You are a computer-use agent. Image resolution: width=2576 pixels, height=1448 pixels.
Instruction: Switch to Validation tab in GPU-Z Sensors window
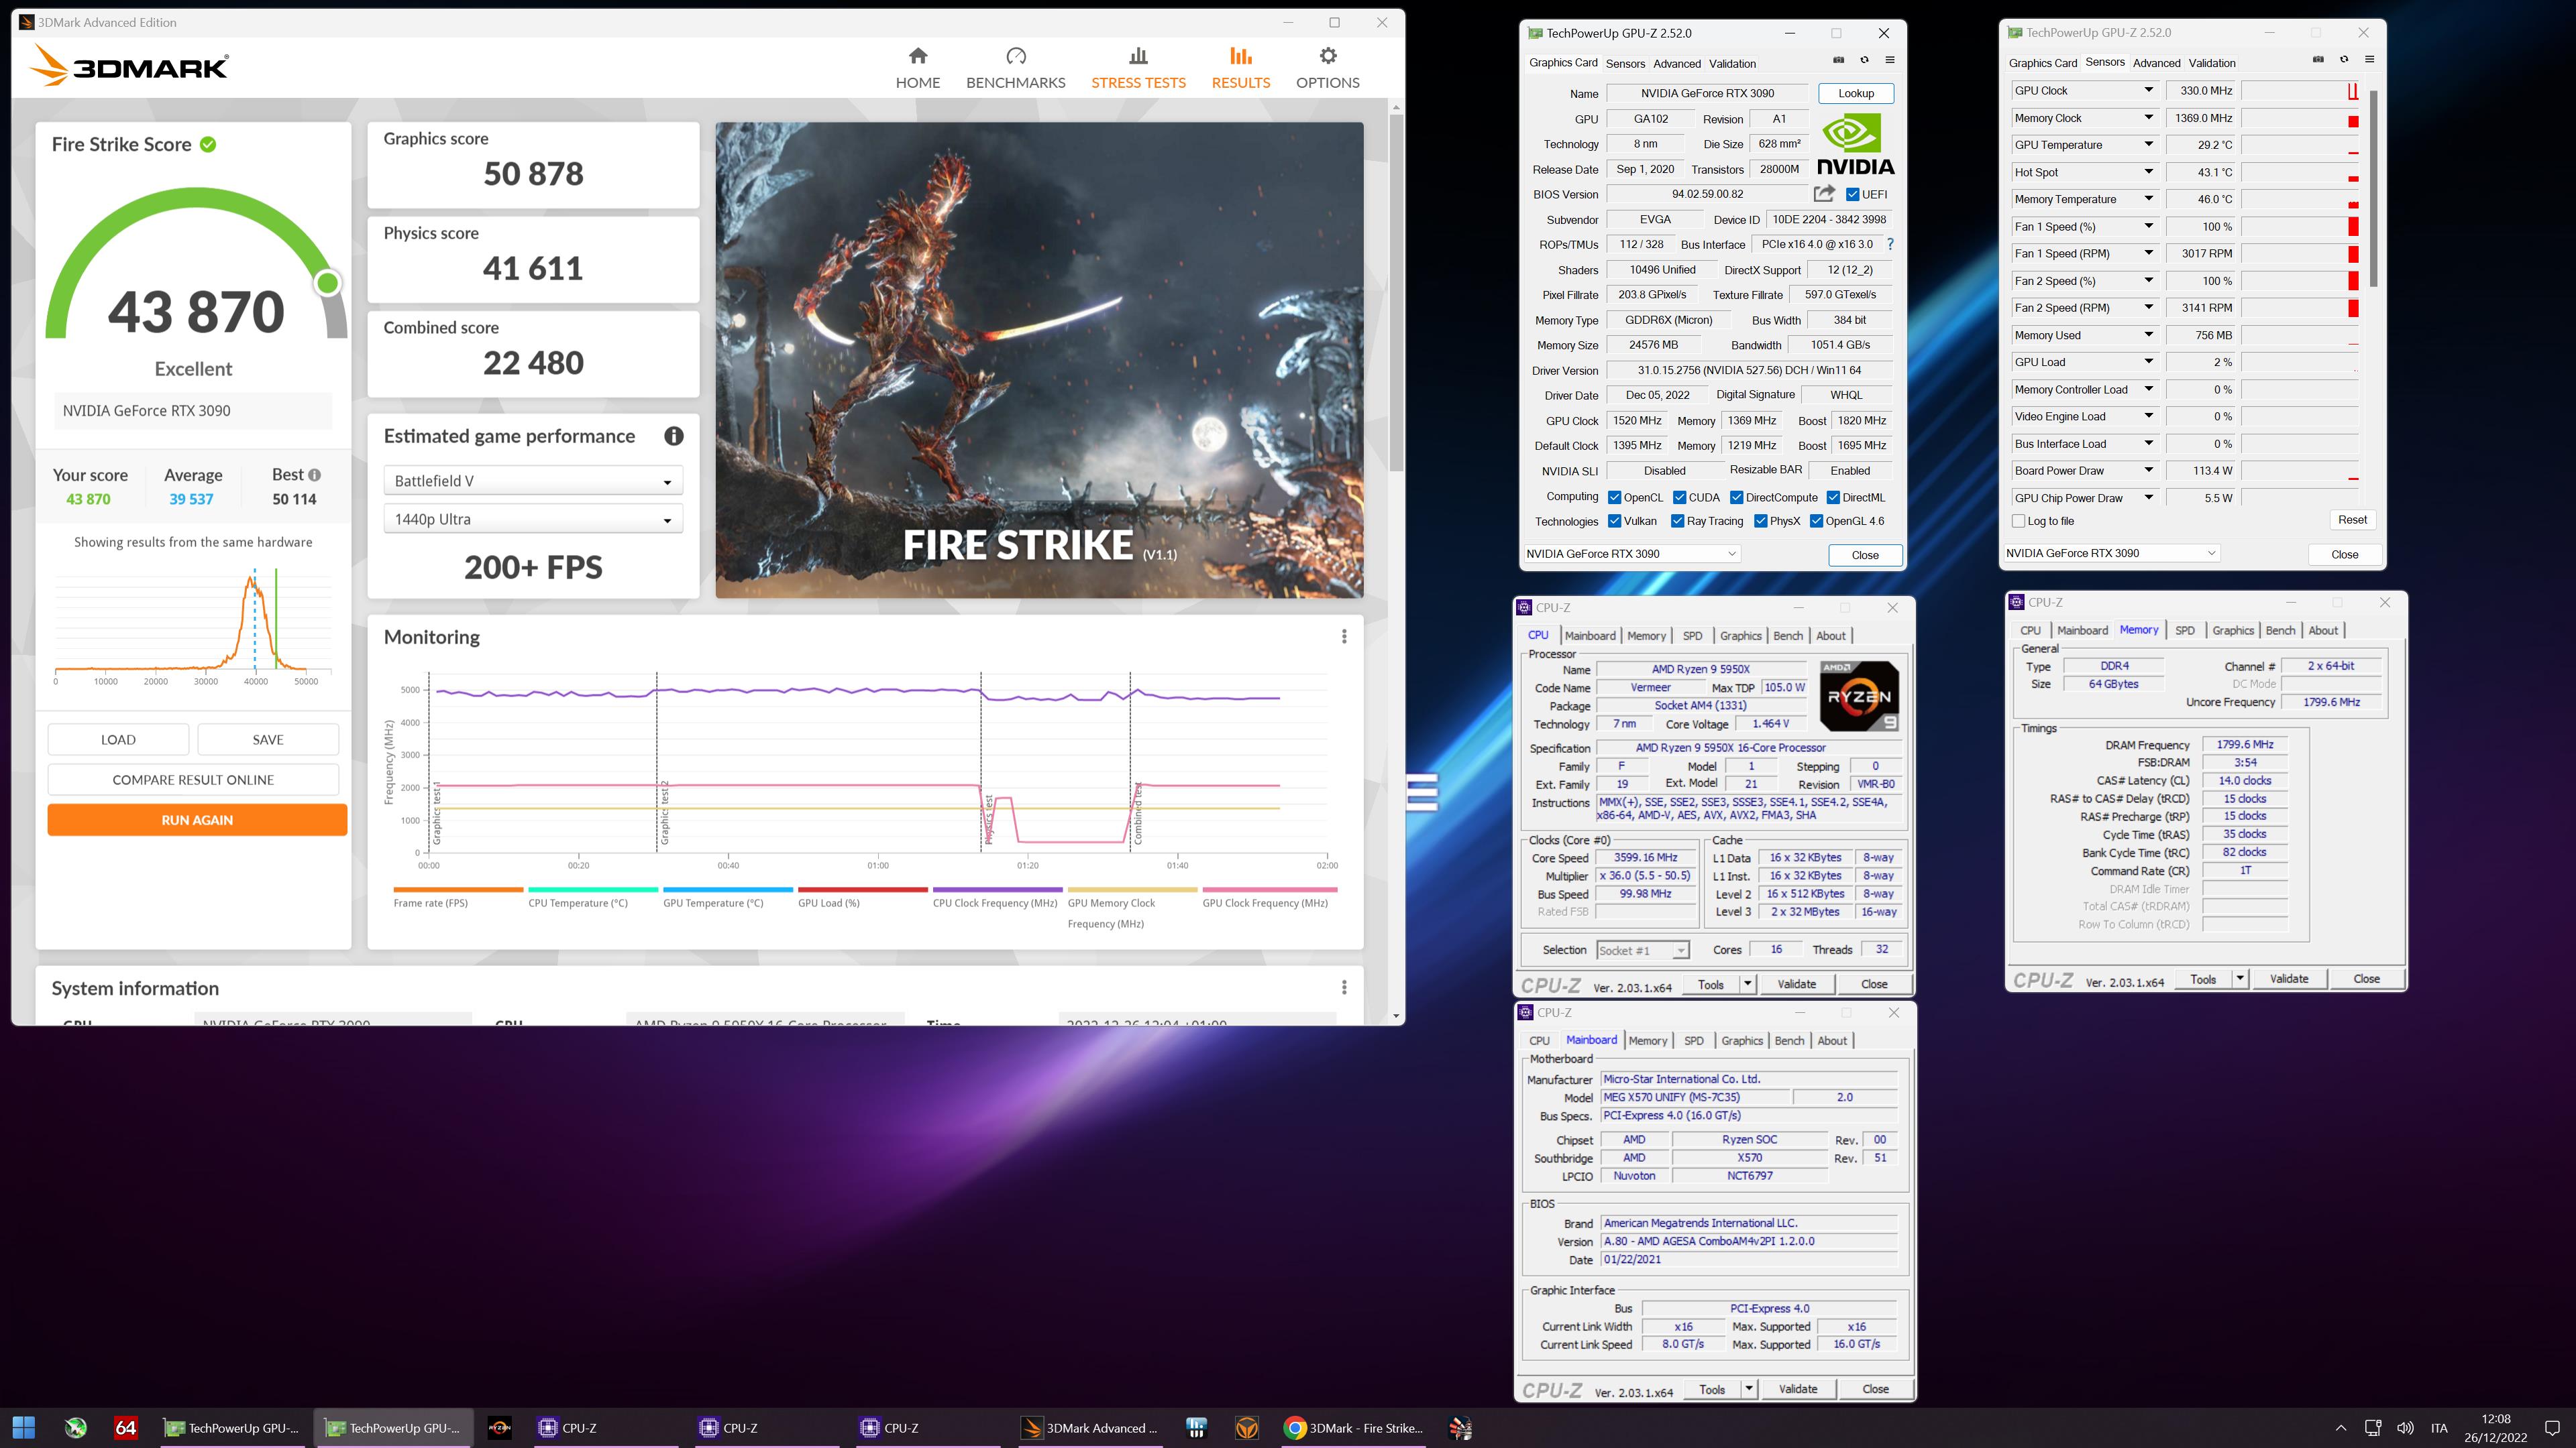pos(2211,63)
